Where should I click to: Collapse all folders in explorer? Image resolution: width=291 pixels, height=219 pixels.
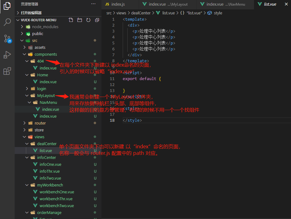click(97, 20)
